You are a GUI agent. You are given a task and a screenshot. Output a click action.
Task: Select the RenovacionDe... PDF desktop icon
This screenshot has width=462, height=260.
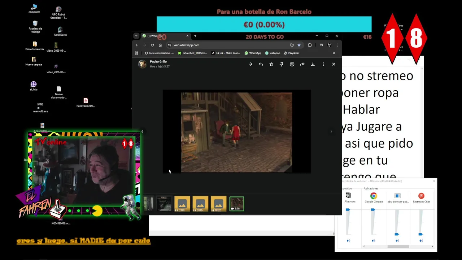coord(86,103)
